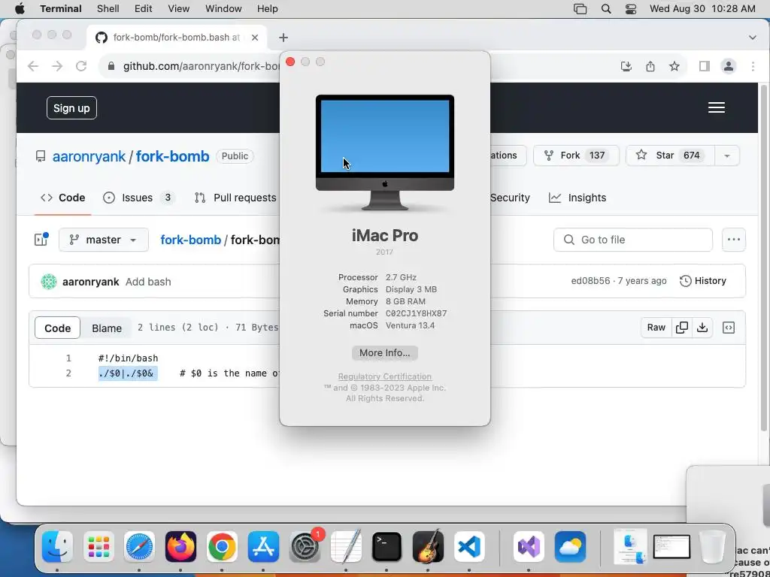770x577 pixels.
Task: Open Visual Studio from the Dock
Action: click(x=529, y=547)
